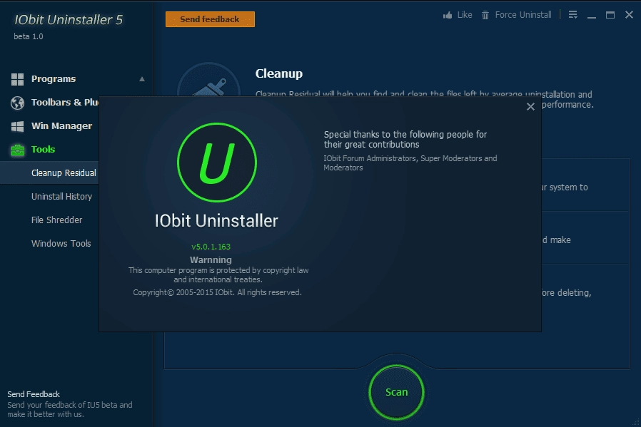Close the About dialog with its X

point(530,106)
